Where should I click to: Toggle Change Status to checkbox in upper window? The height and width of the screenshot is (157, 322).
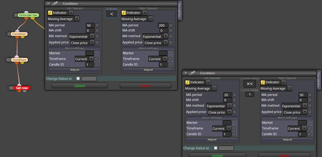78,78
